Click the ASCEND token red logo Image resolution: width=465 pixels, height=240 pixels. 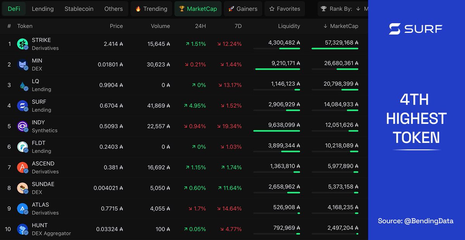22,167
